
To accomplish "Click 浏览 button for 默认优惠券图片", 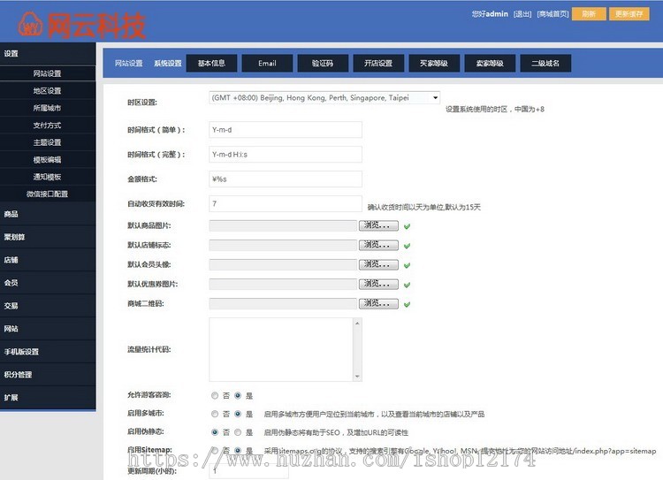I will pos(378,284).
